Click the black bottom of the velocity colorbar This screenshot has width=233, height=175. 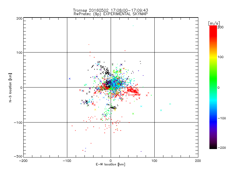point(213,147)
